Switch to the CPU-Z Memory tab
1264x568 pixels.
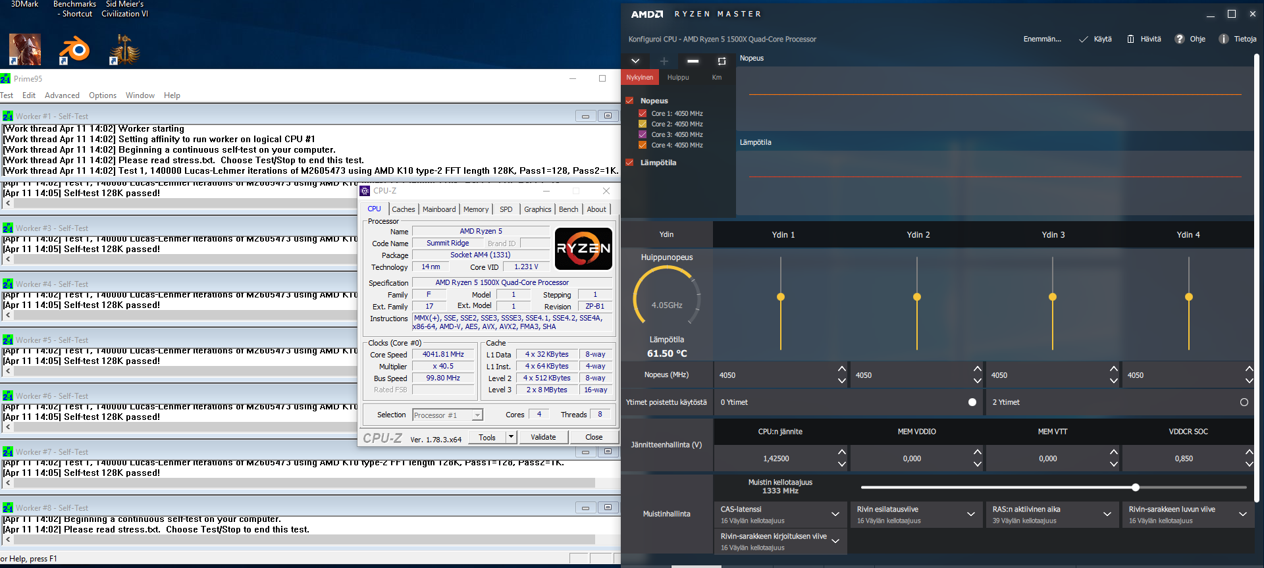point(476,209)
